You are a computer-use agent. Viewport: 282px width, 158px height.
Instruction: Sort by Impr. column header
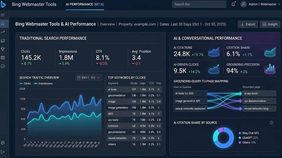tap(143, 83)
